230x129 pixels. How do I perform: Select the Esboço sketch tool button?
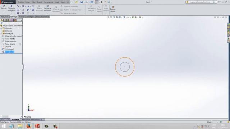tap(4, 7)
